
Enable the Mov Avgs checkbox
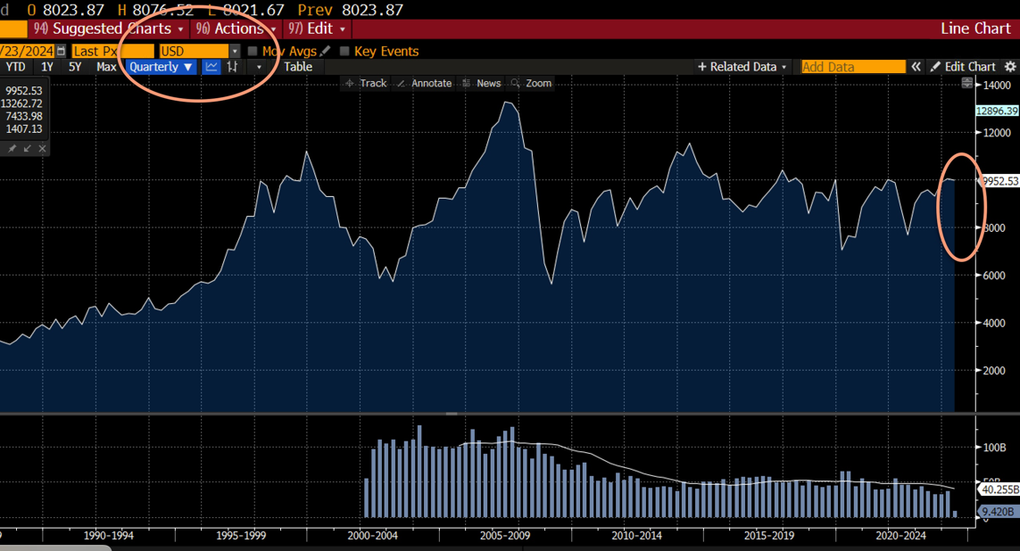pos(253,51)
